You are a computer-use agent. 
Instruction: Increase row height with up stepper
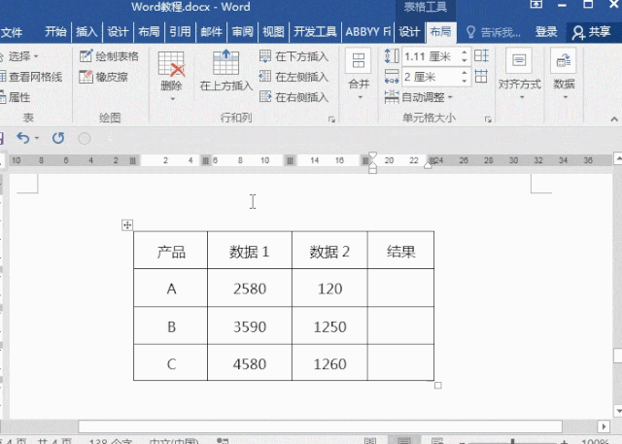(x=465, y=52)
